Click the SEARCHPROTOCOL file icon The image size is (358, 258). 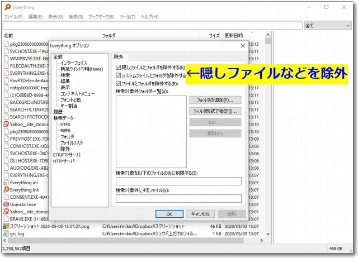coord(6,117)
